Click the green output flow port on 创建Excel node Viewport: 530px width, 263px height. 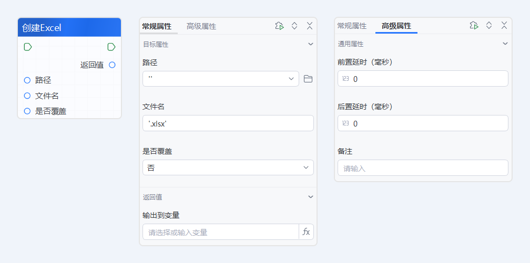click(x=111, y=47)
